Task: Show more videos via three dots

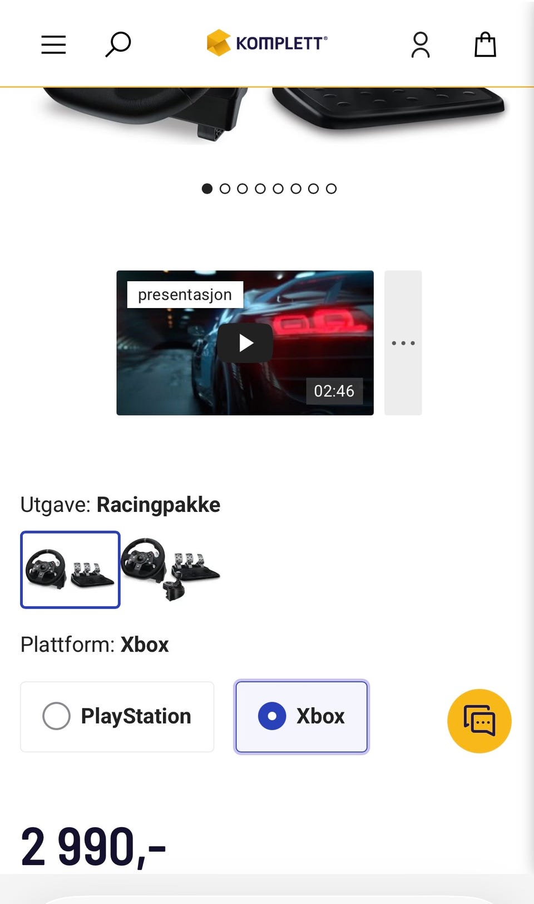Action: (x=403, y=343)
